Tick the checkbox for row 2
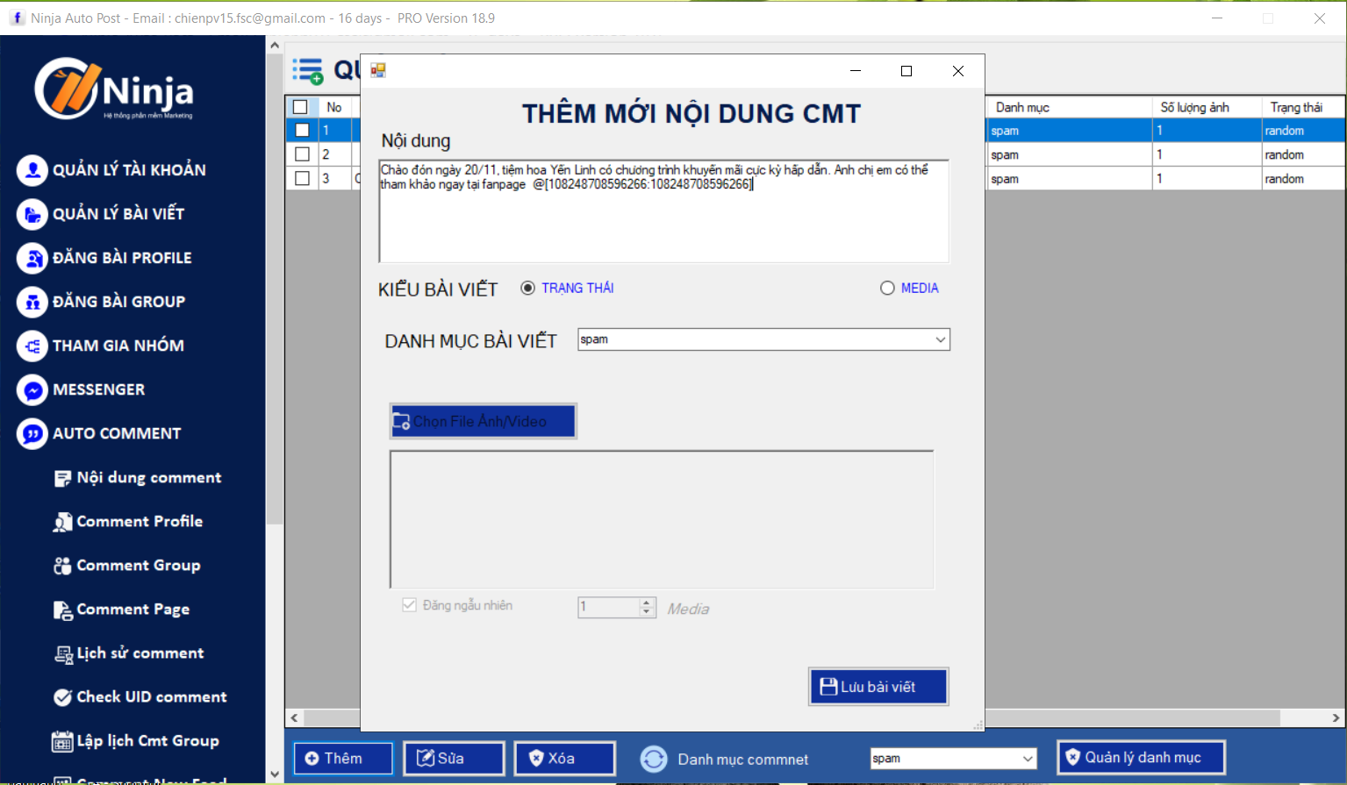 click(302, 154)
